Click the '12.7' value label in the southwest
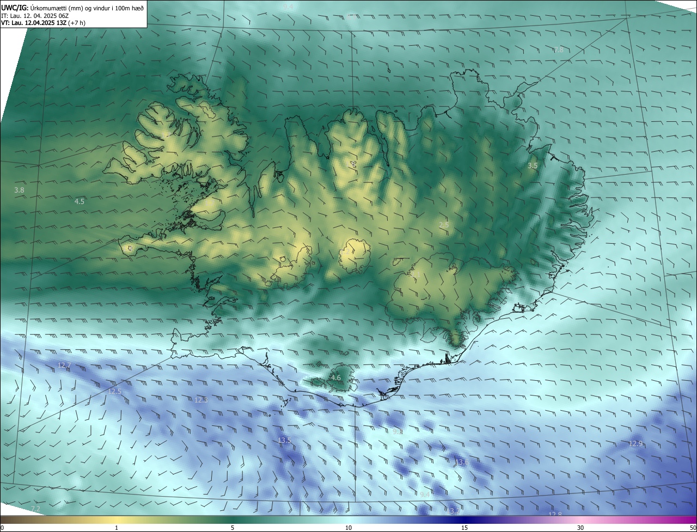Screen dimensions: 697x532 [x=64, y=364]
